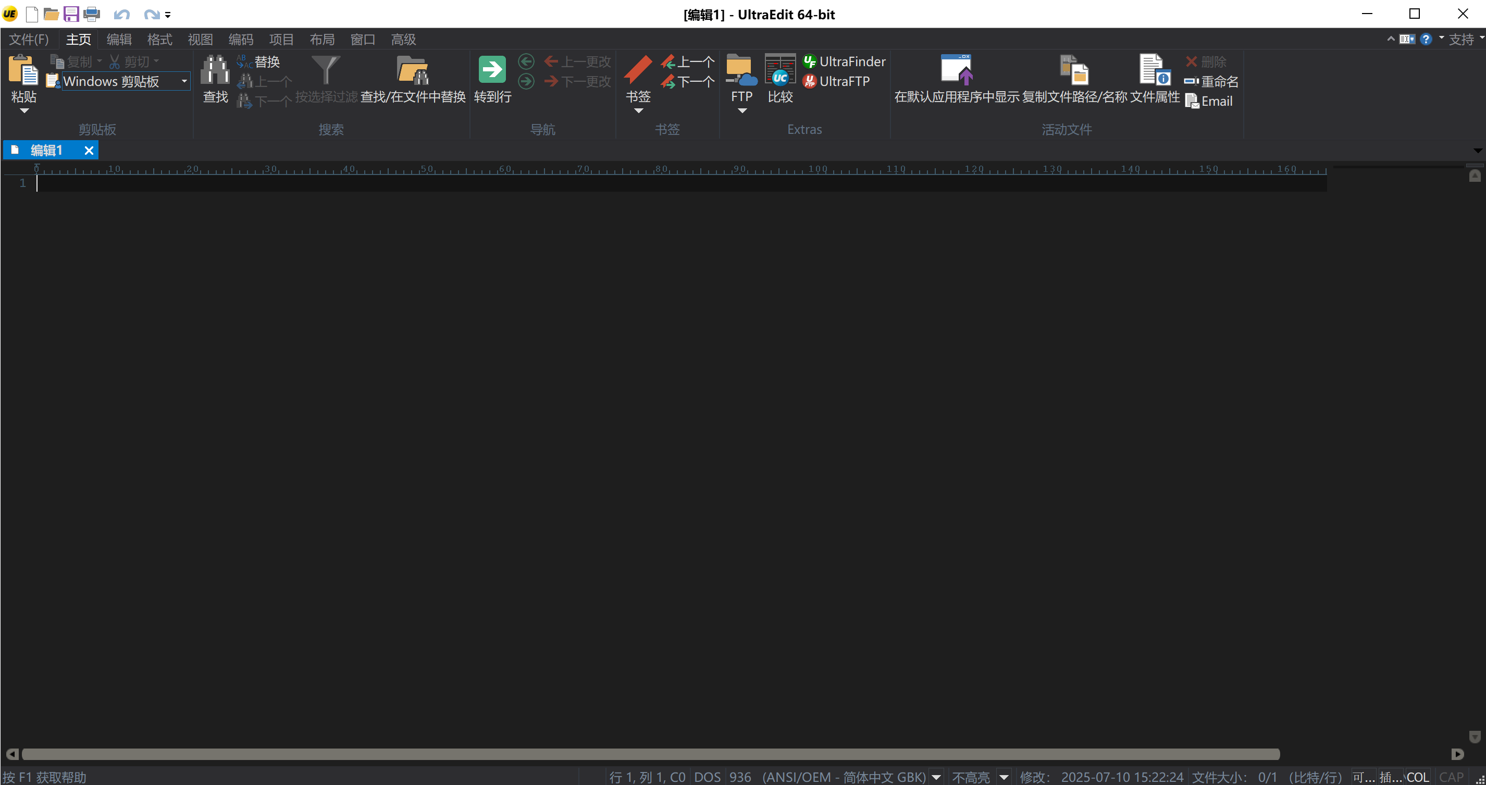Switch to the 布局 ribbon tab
This screenshot has height=785, width=1486.
coord(322,39)
